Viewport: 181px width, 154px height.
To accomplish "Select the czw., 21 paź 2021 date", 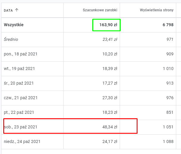I will [21, 98].
